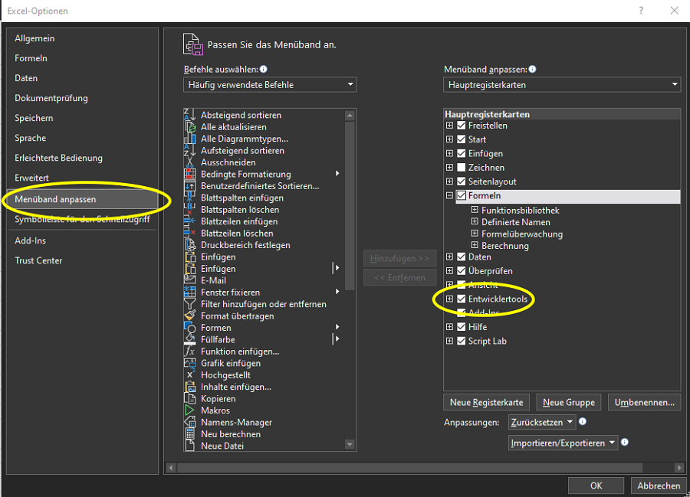Click the info icon beside Menüband anpassen label
Image resolution: width=690 pixels, height=497 pixels.
533,69
